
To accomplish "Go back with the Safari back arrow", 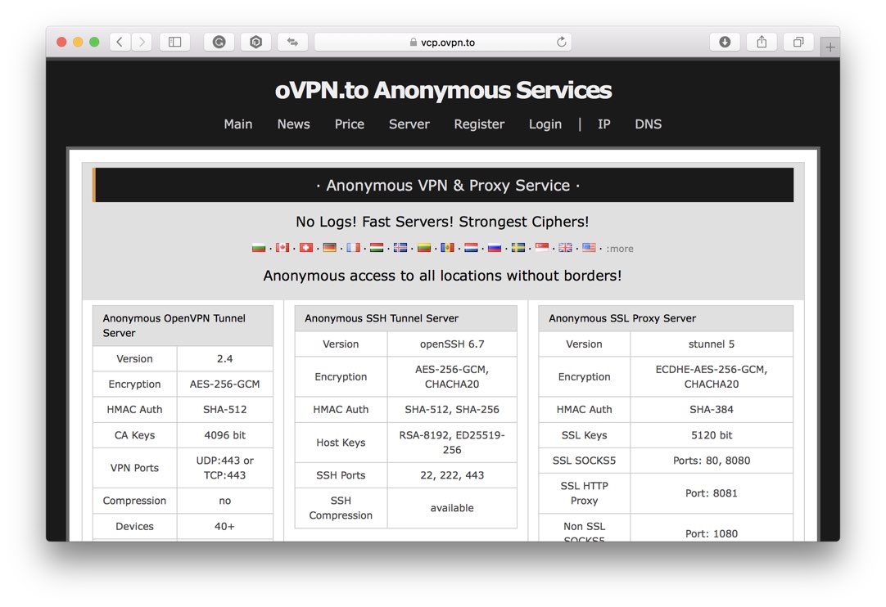I will pos(120,42).
